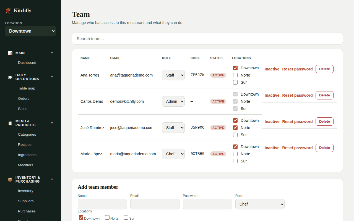The width and height of the screenshot is (354, 221).
Task: Click the Inventory & Purchasing box icon
Action: pos(10,180)
